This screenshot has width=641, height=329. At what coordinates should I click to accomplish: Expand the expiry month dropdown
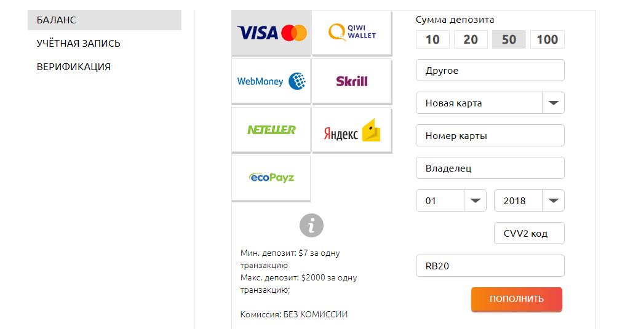point(447,201)
